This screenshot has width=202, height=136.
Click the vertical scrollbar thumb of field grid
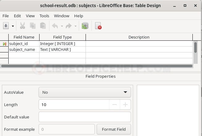pos(196,47)
